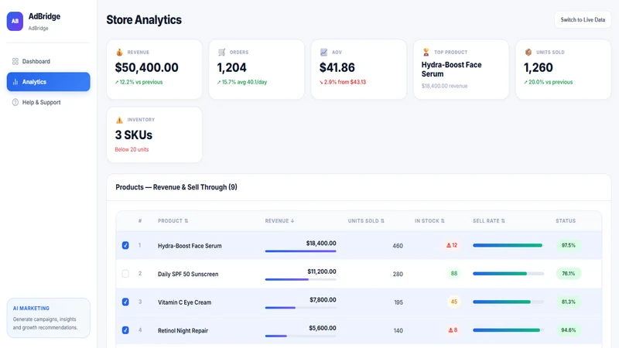Image resolution: width=619 pixels, height=348 pixels.
Task: Click the 88 in-stock badge
Action: [x=454, y=274]
